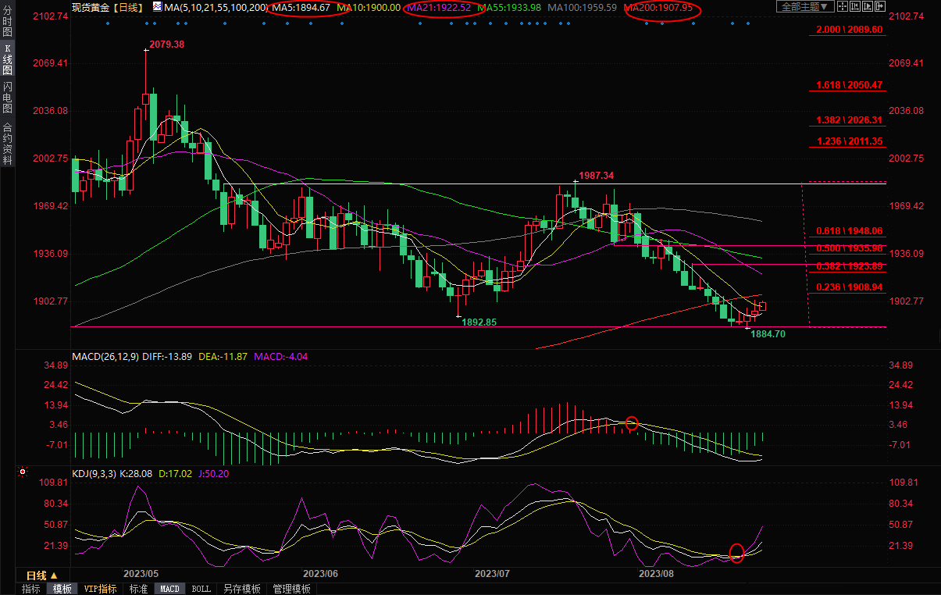Click the J:50.20 value

point(214,473)
